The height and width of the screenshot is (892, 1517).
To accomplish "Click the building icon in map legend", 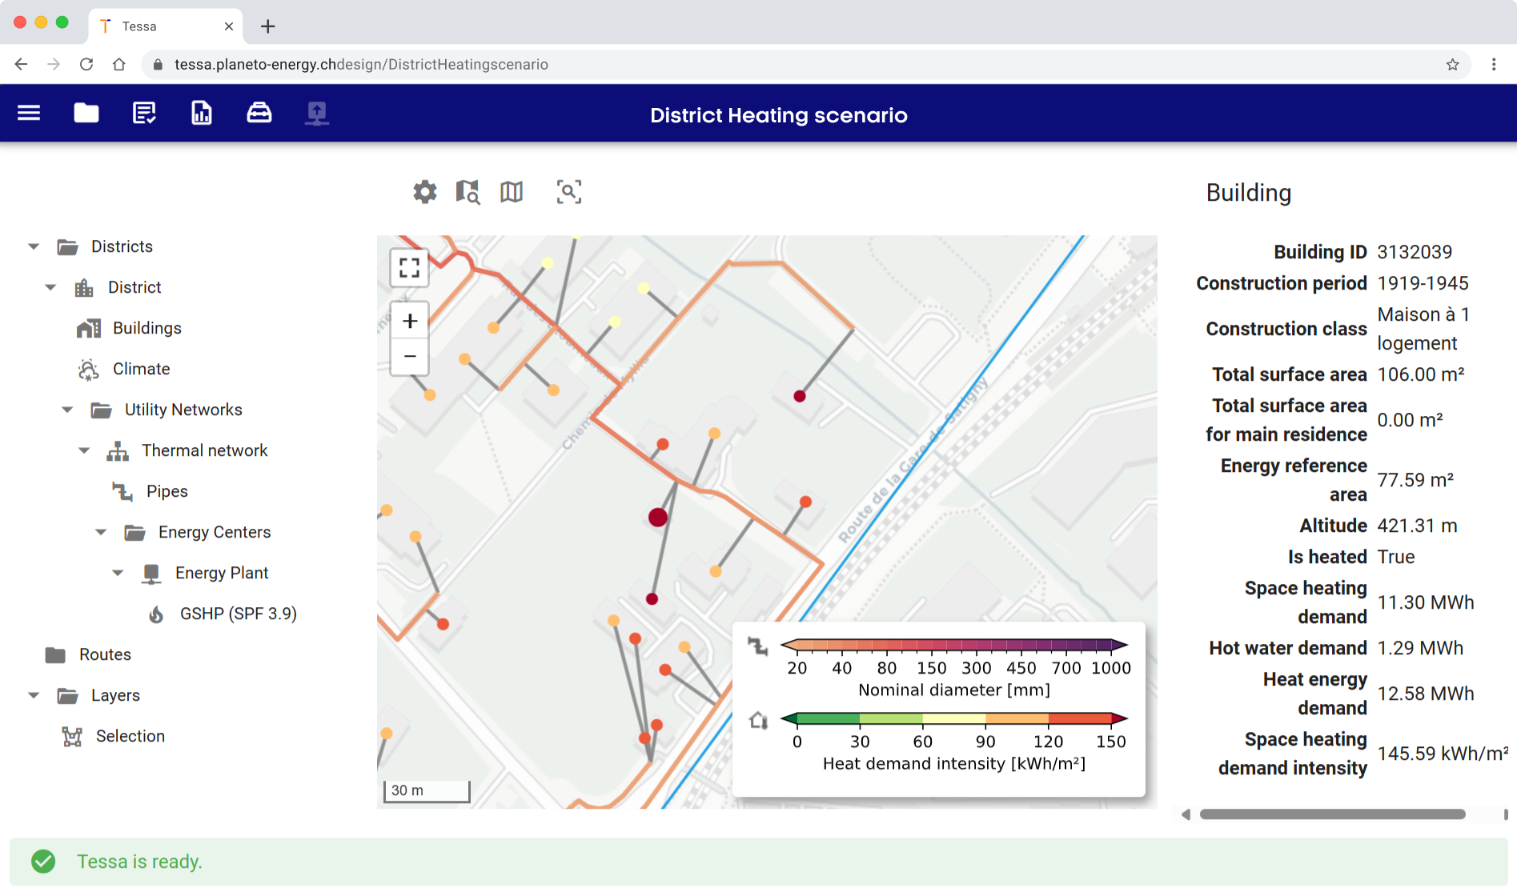I will [x=758, y=720].
